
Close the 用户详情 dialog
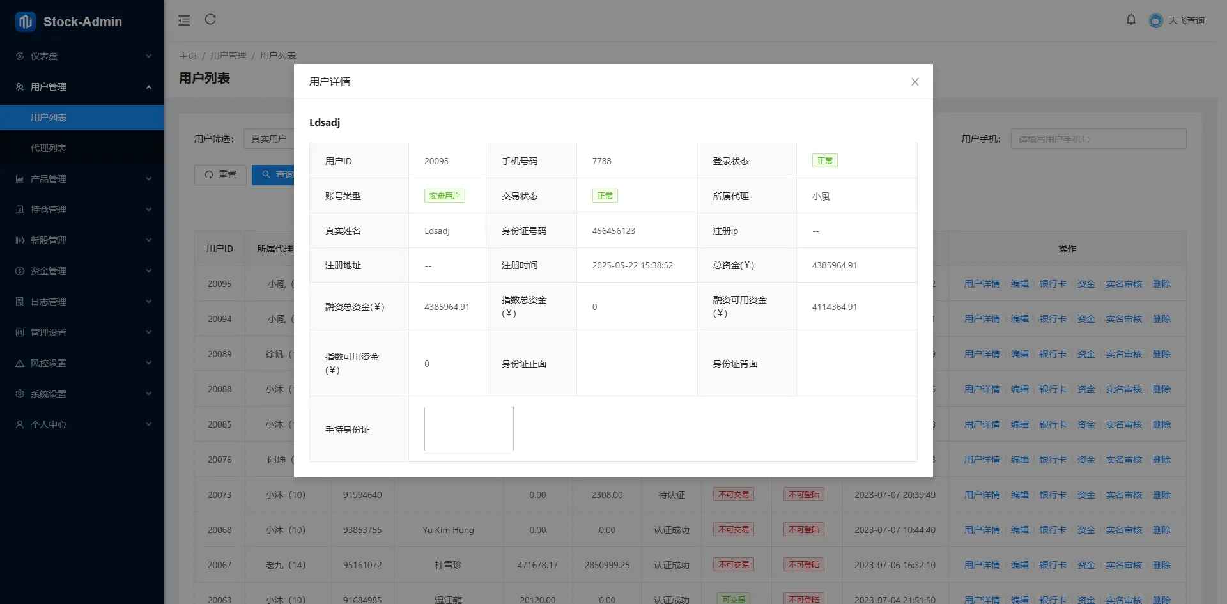[914, 82]
